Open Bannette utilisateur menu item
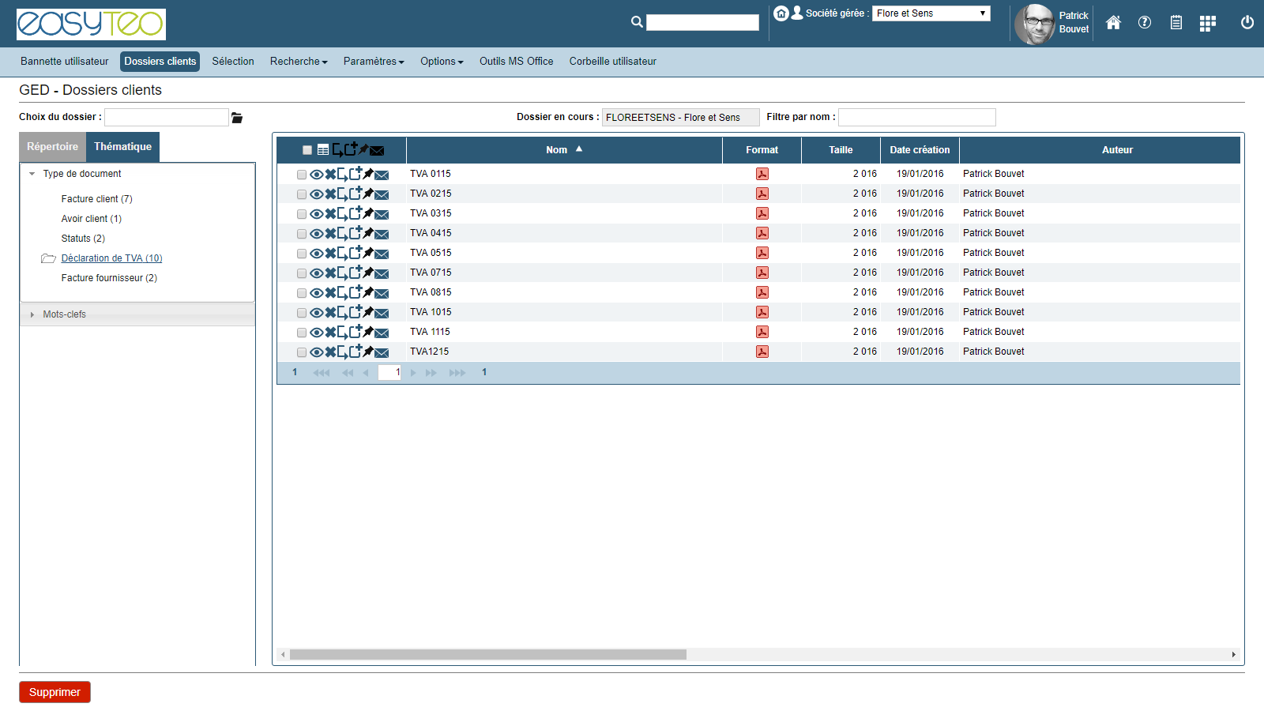 click(65, 62)
